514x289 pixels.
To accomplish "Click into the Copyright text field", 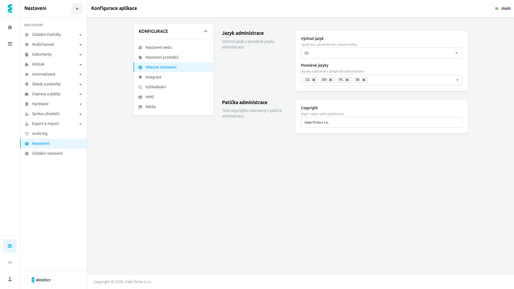I will (x=381, y=122).
